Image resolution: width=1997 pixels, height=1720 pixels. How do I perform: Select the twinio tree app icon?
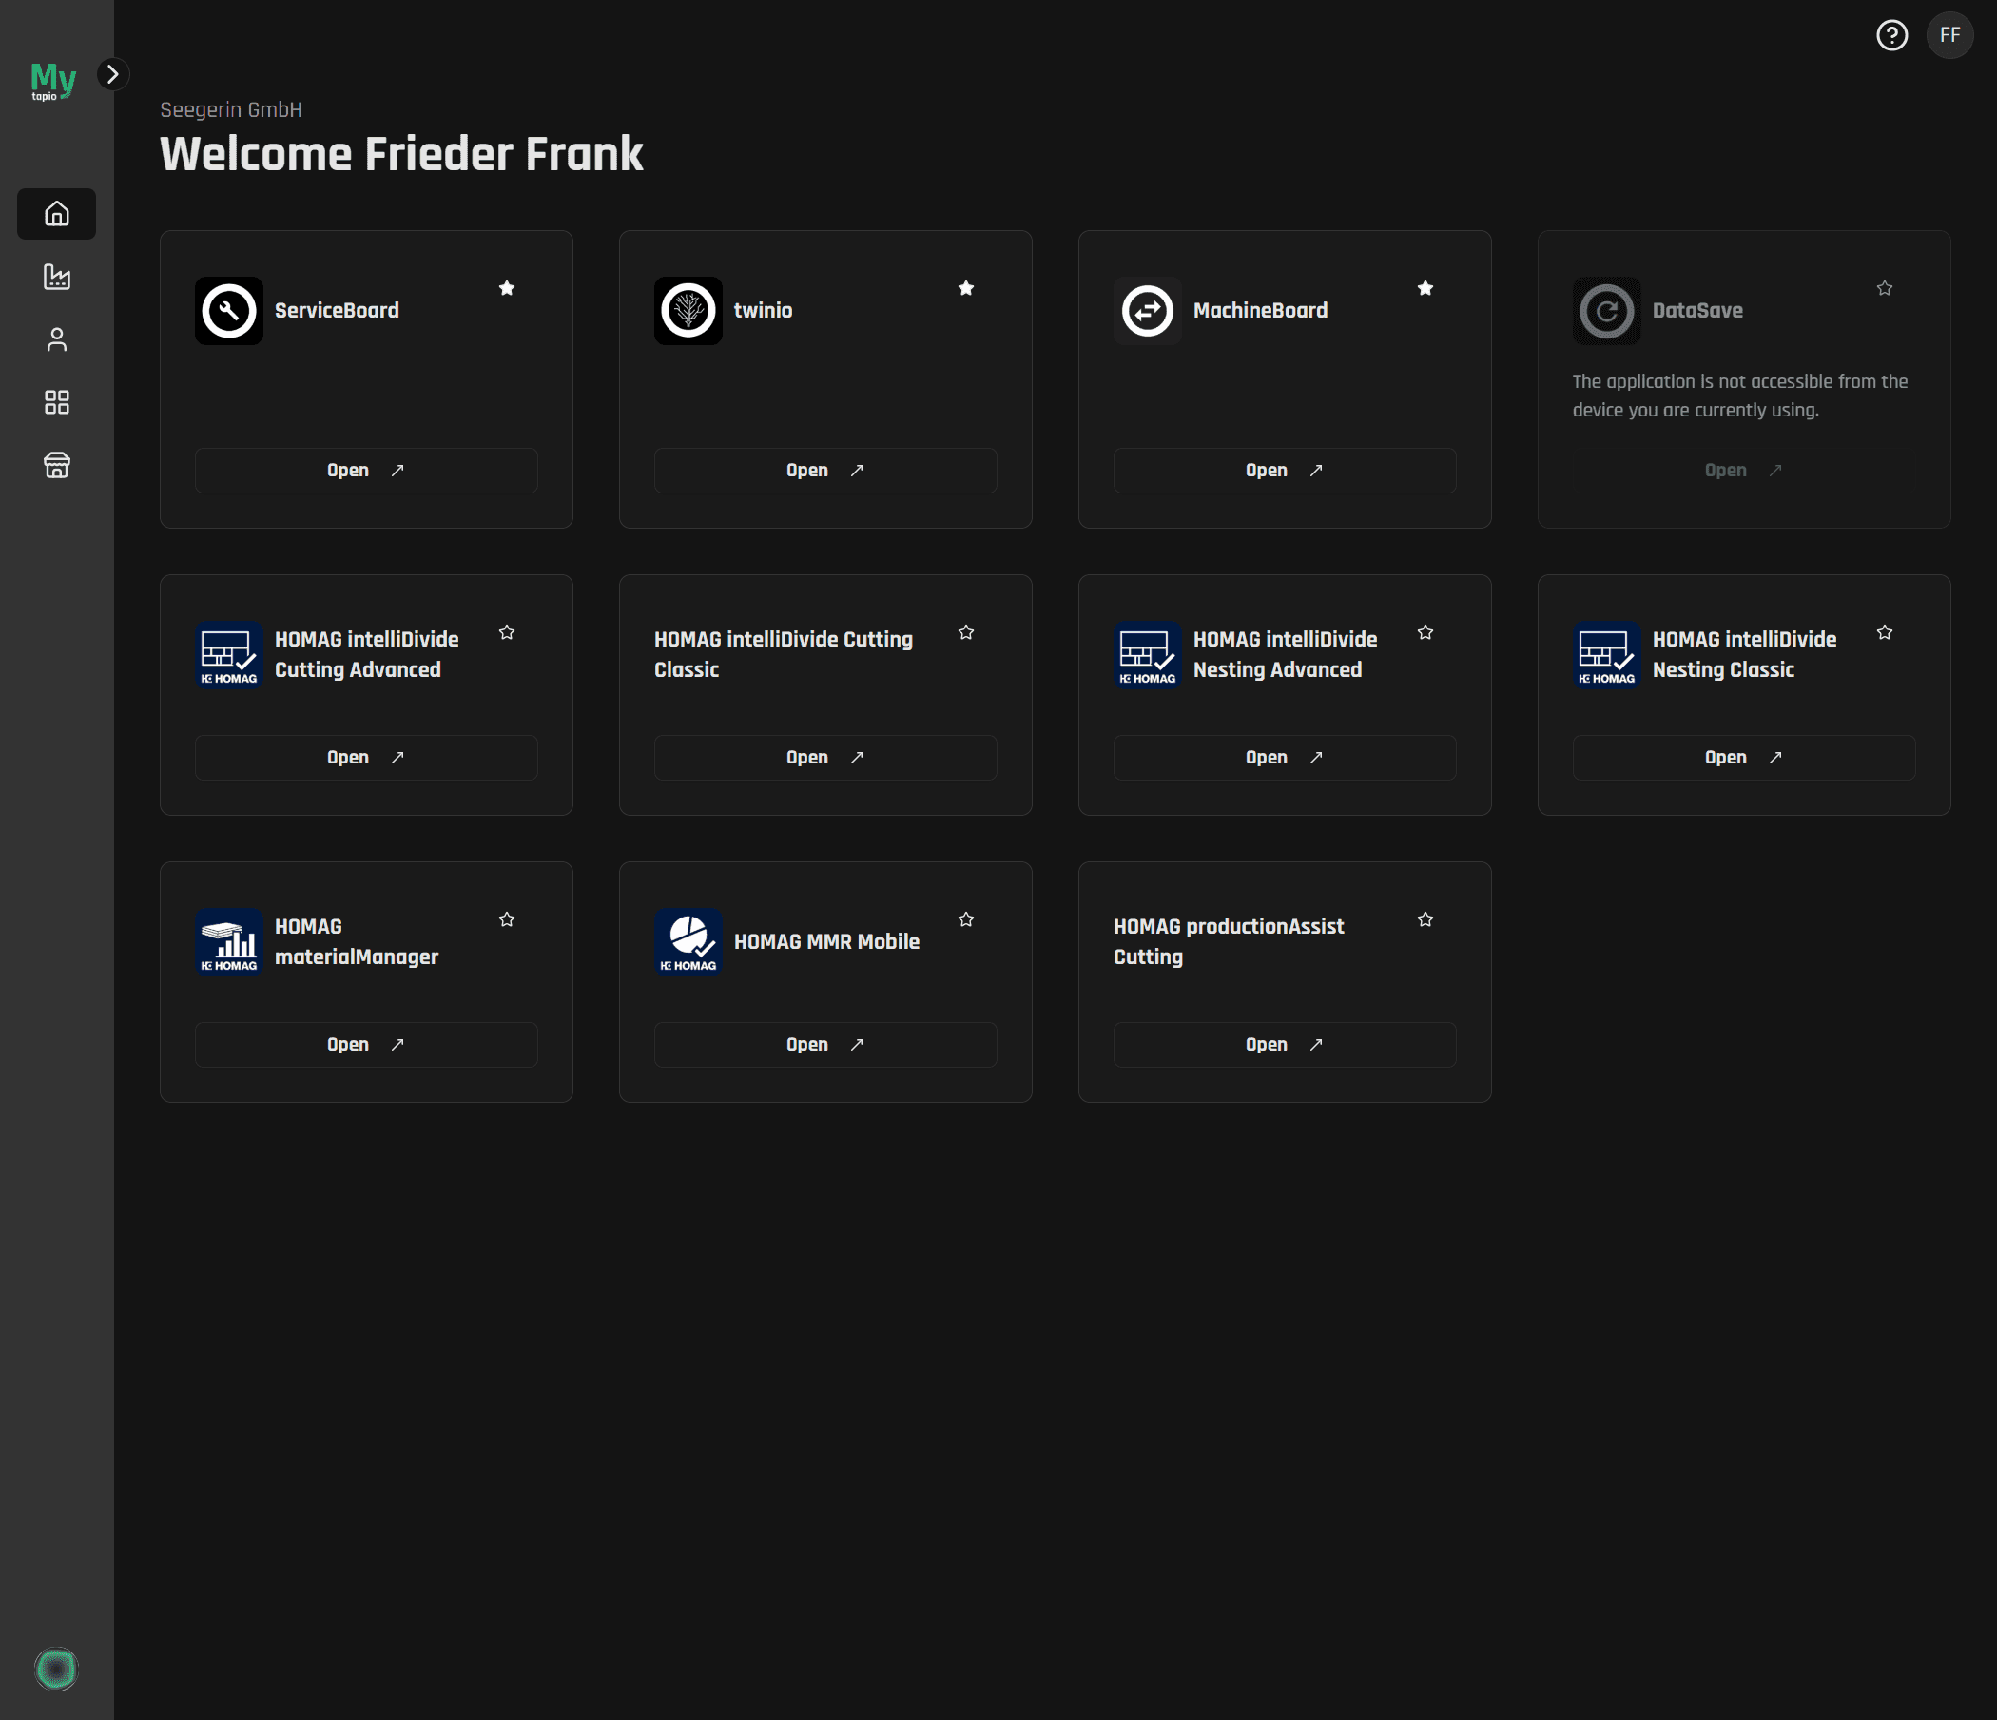pyautogui.click(x=688, y=310)
